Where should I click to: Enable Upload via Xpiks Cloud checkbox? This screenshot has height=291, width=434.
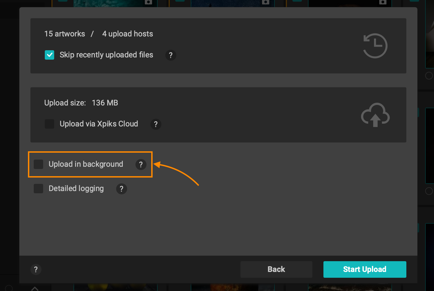(49, 124)
